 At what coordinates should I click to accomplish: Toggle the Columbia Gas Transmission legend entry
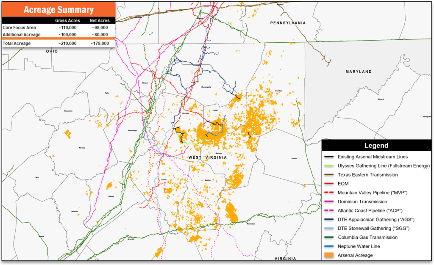[328, 237]
